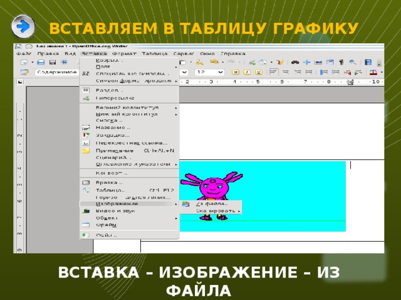Open the "Файл" menu in the menu bar

24,54
